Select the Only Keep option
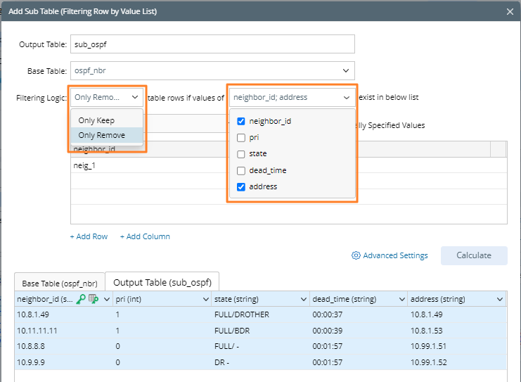This screenshot has height=382, width=521. (x=96, y=120)
